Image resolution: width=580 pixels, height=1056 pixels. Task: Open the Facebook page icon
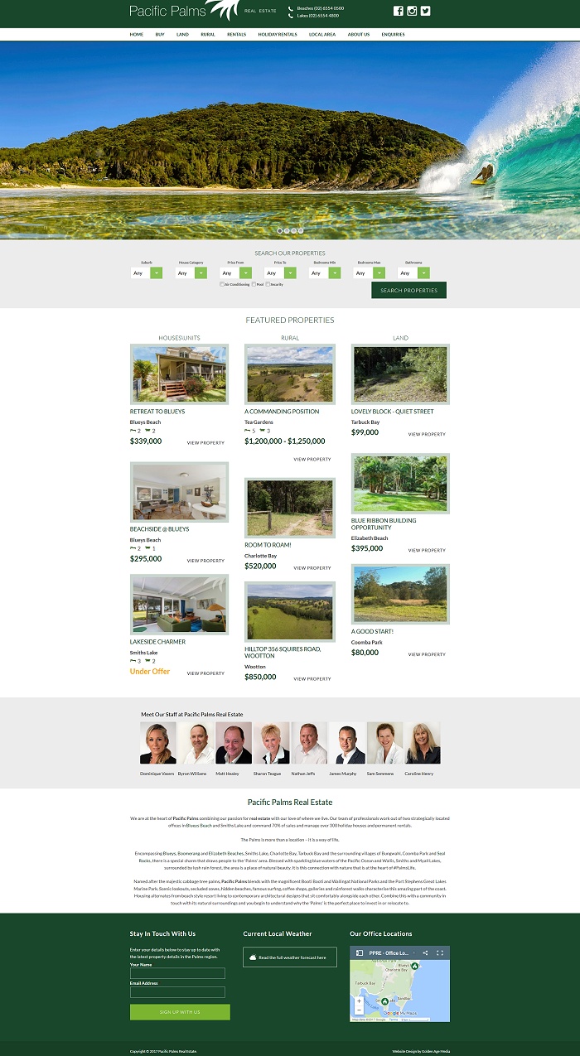[x=398, y=11]
